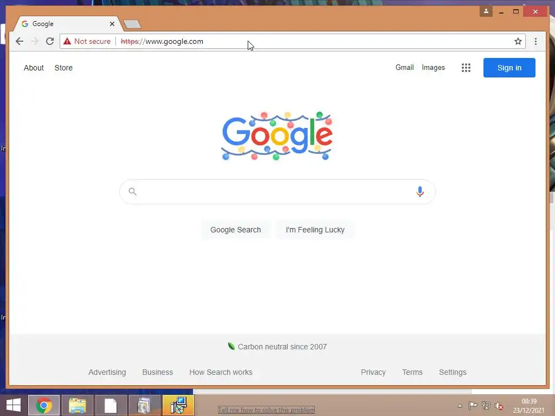555x416 pixels.
Task: Start voice search with the microphone
Action: 420,192
